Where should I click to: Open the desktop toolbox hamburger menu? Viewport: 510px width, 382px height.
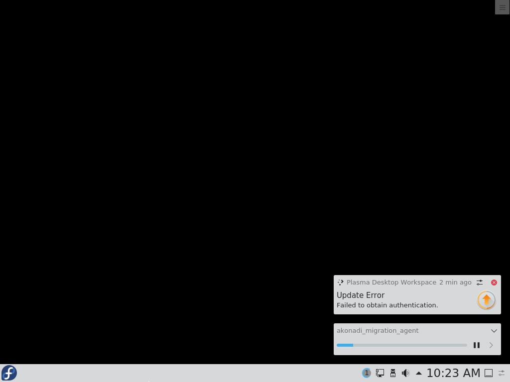point(502,7)
